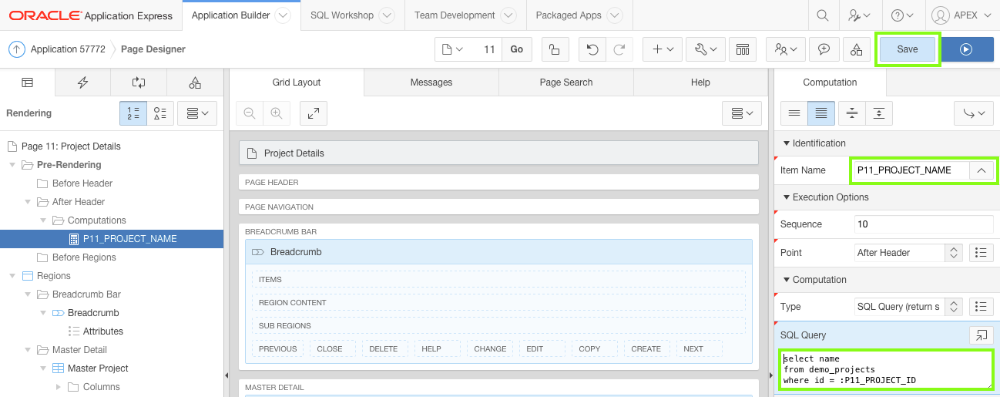1000x397 pixels.
Task: Go up to Application 57772 arrow icon
Action: (x=16, y=49)
